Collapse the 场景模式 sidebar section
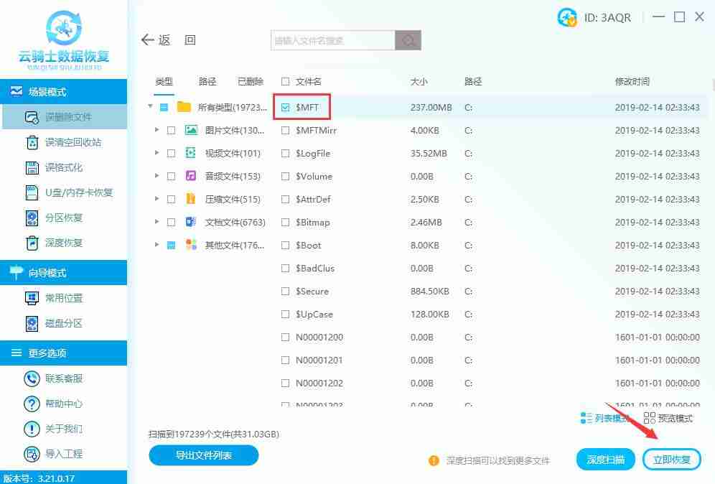The width and height of the screenshot is (715, 484). (x=63, y=92)
